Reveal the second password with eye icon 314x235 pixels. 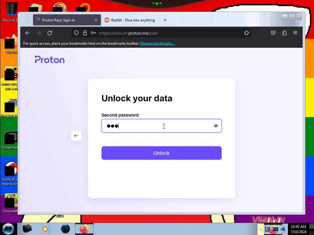click(x=216, y=126)
